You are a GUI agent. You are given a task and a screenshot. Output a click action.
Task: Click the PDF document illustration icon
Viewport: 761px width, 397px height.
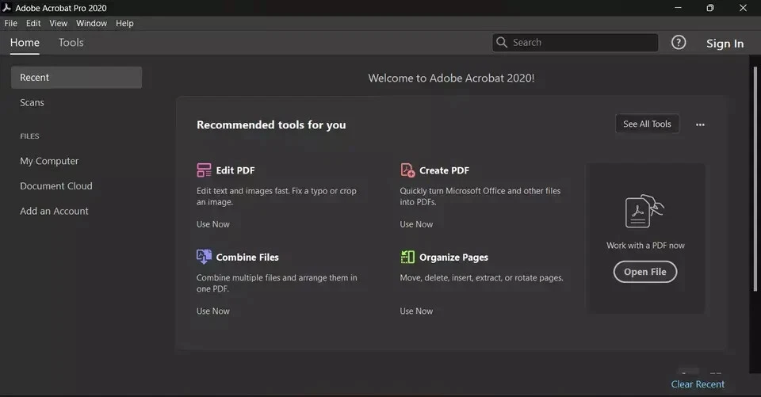click(644, 211)
